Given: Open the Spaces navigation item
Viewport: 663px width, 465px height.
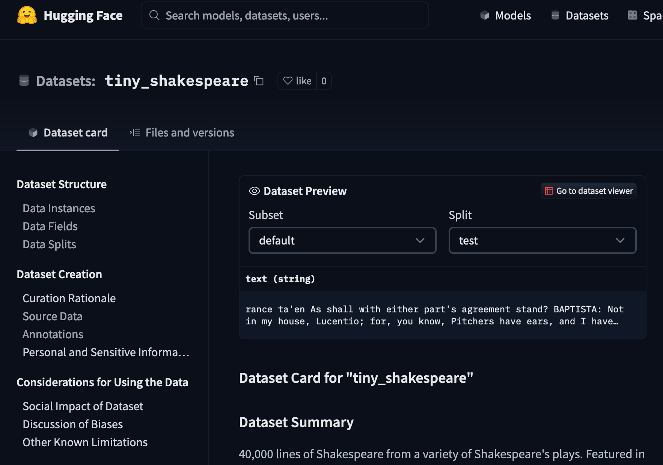Looking at the screenshot, I should point(646,15).
